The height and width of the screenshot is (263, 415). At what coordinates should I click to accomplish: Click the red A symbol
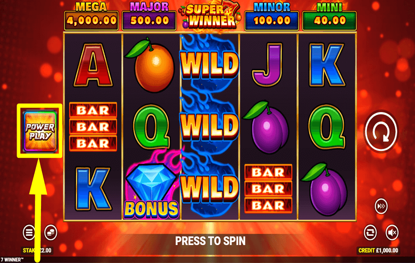[x=93, y=65]
